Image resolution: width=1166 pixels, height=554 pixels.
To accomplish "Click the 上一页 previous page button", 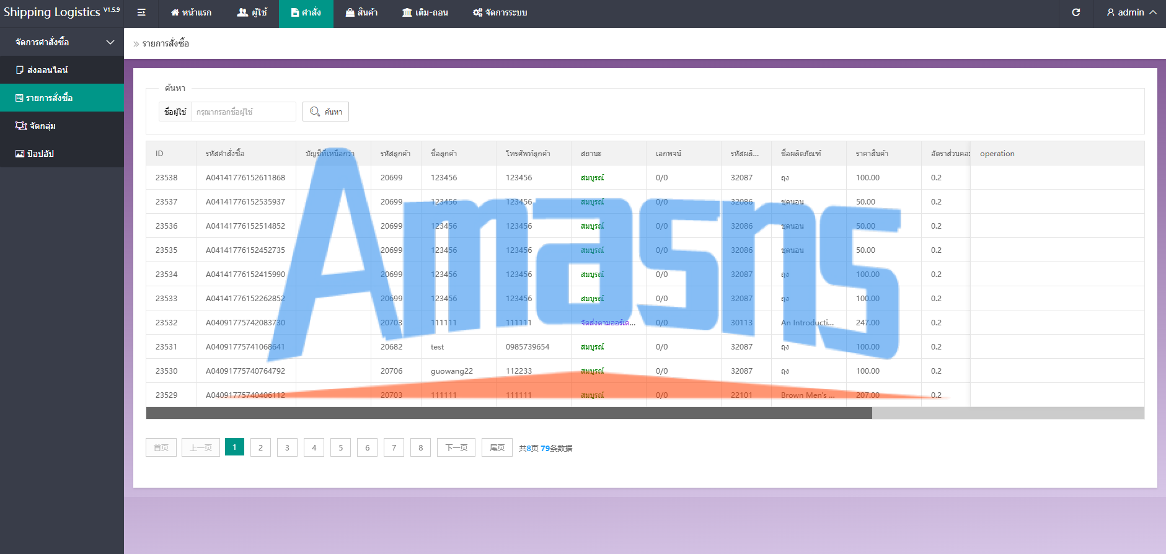I will point(201,447).
